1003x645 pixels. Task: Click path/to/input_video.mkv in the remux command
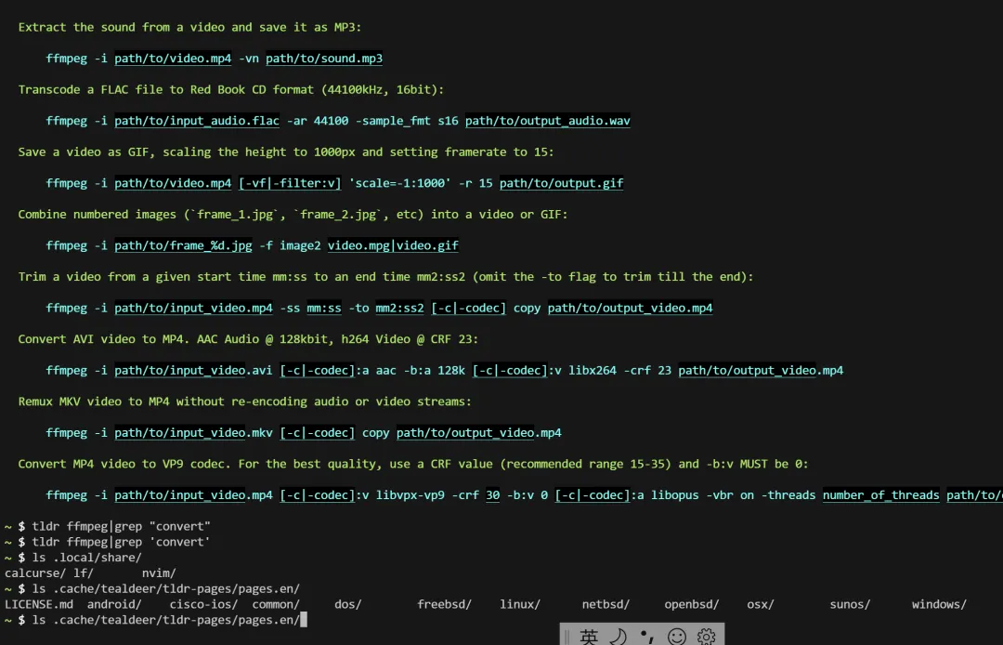tap(193, 432)
